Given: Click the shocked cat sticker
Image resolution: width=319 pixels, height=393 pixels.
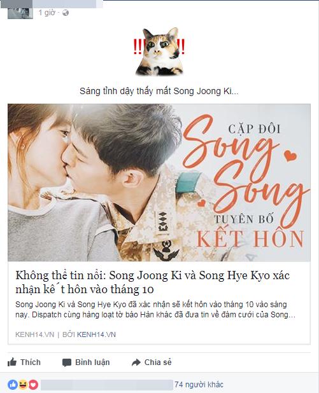Looking at the screenshot, I should tap(159, 52).
